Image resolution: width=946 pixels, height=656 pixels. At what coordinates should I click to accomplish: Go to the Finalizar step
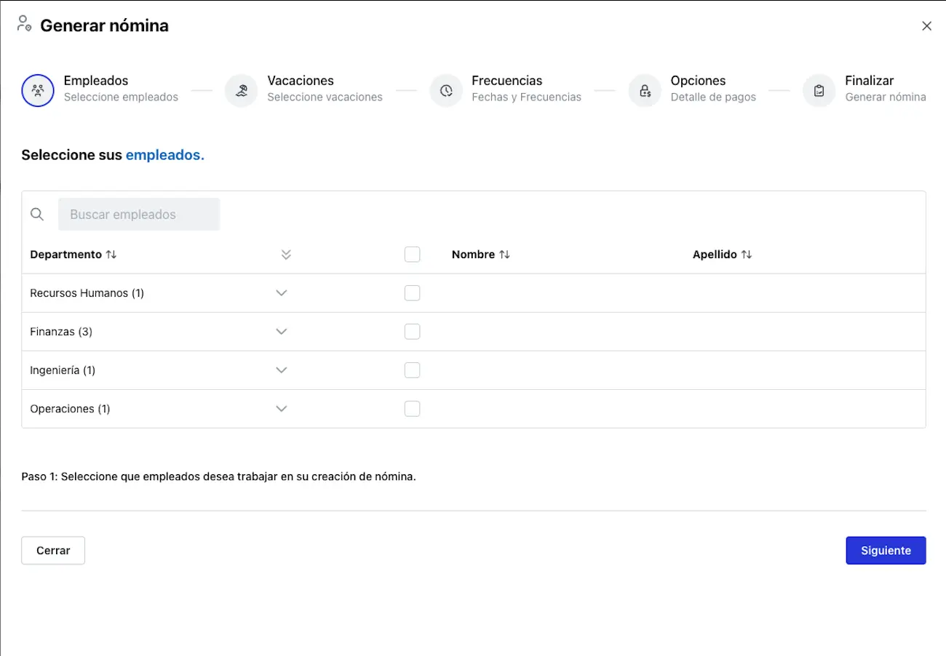pos(864,89)
